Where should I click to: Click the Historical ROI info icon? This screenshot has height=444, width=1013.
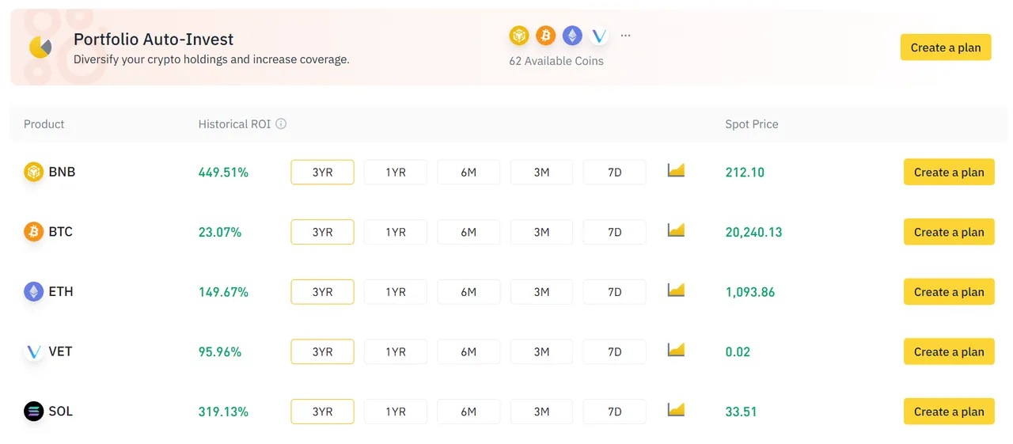tap(281, 124)
